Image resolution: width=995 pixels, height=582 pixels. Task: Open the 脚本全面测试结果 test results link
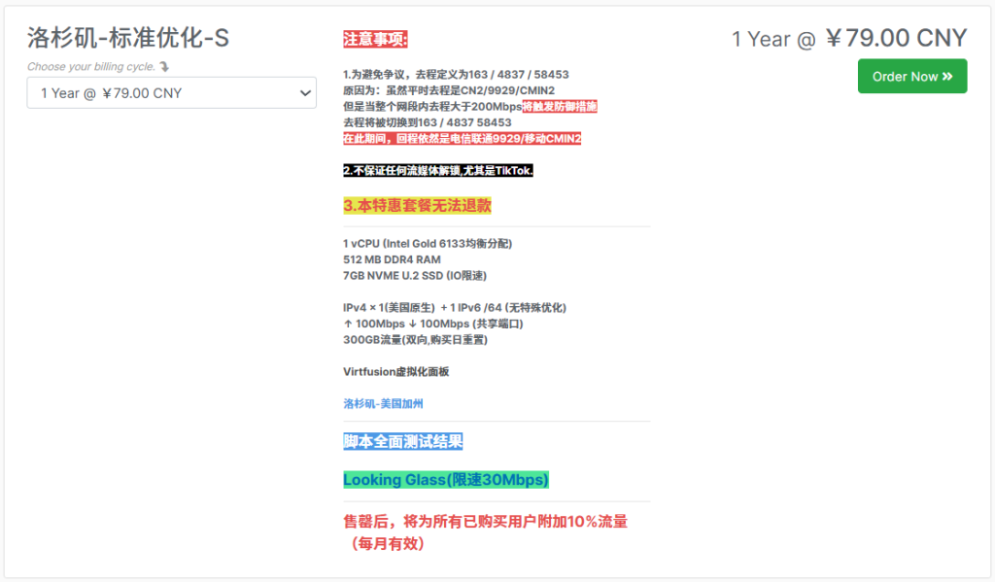click(x=402, y=440)
